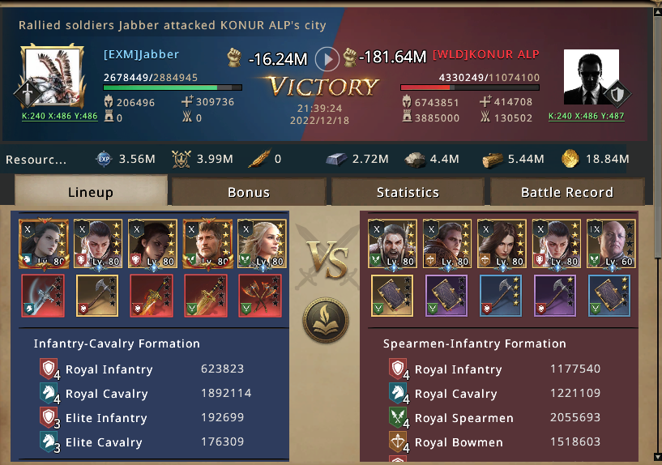
Task: Click the [EXM]Jabber player name
Action: click(142, 54)
